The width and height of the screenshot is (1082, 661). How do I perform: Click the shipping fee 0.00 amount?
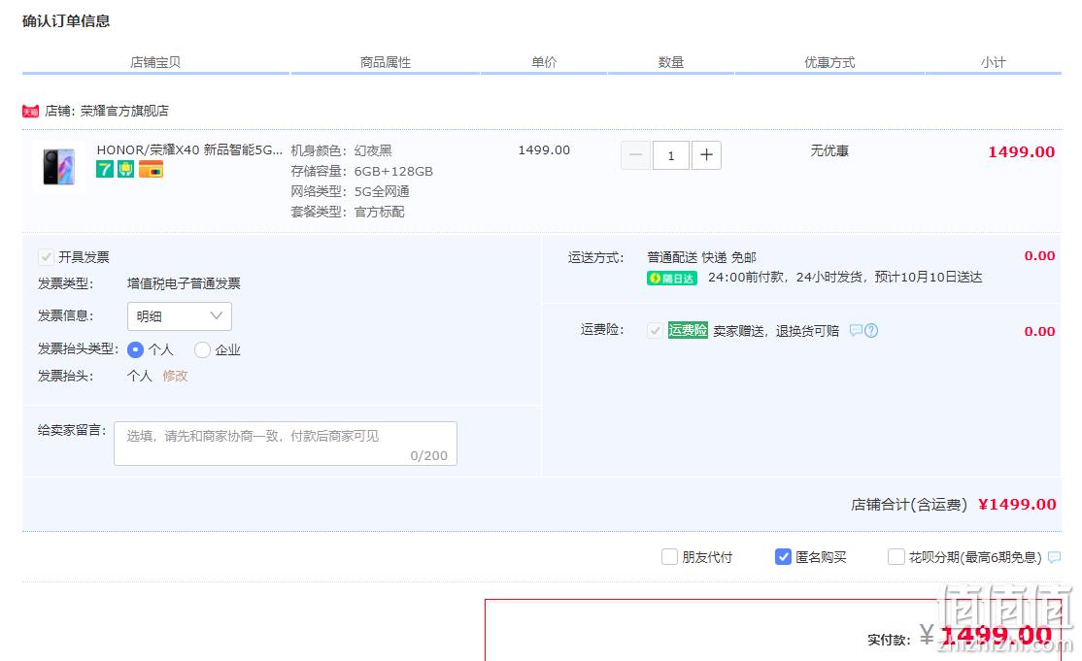[x=1039, y=255]
